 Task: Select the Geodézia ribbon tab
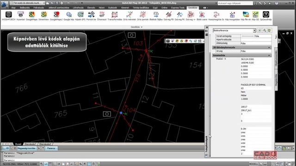coord(192,8)
